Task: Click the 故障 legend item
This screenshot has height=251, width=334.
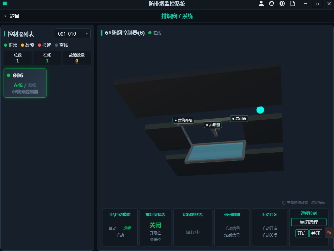Action: tap(27, 45)
